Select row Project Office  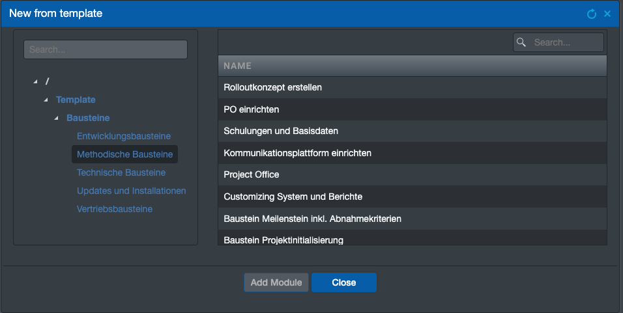(412, 174)
